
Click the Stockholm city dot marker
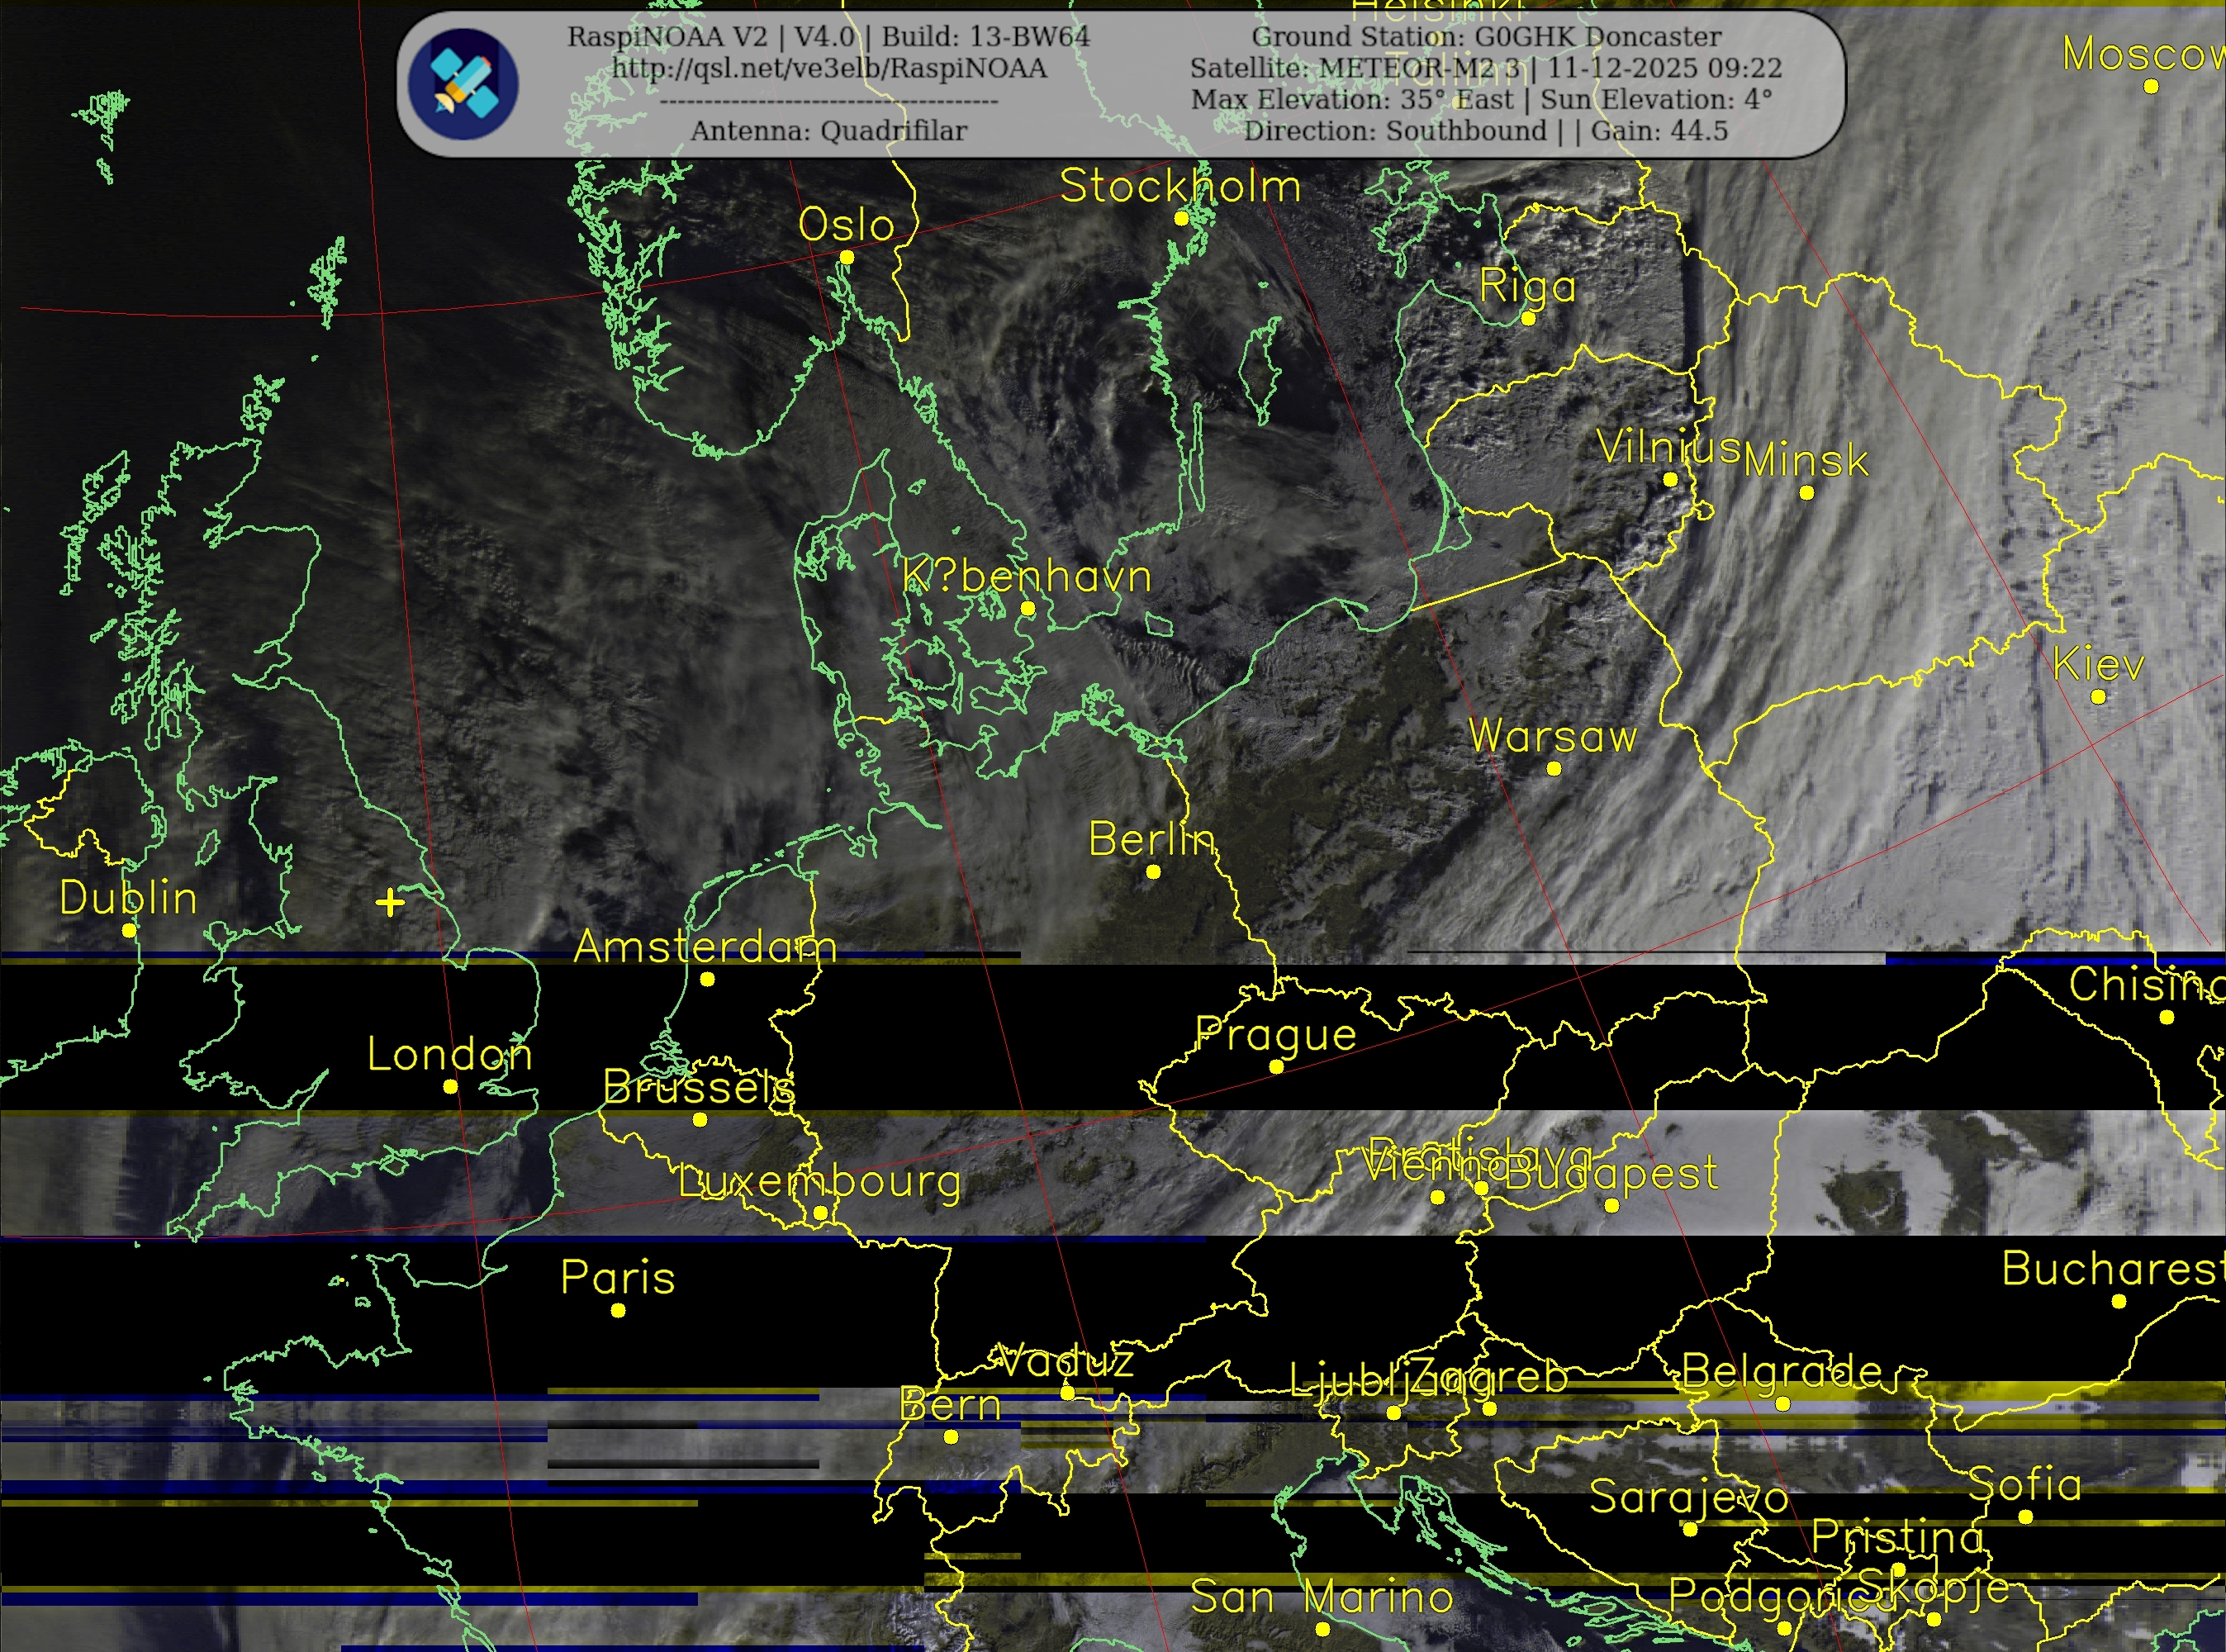1181,218
